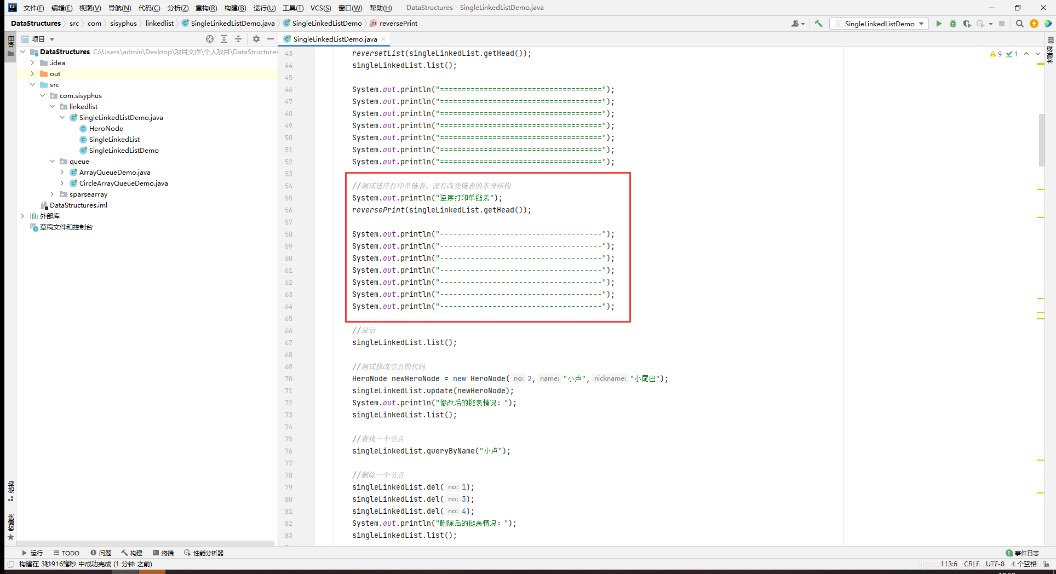Open Project panel settings via the gear icon
This screenshot has width=1056, height=574.
(x=256, y=39)
